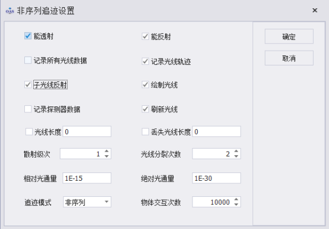This screenshot has height=229, width=329.
Task: Uncheck the 子光线反射 checkbox
Action: [28, 84]
